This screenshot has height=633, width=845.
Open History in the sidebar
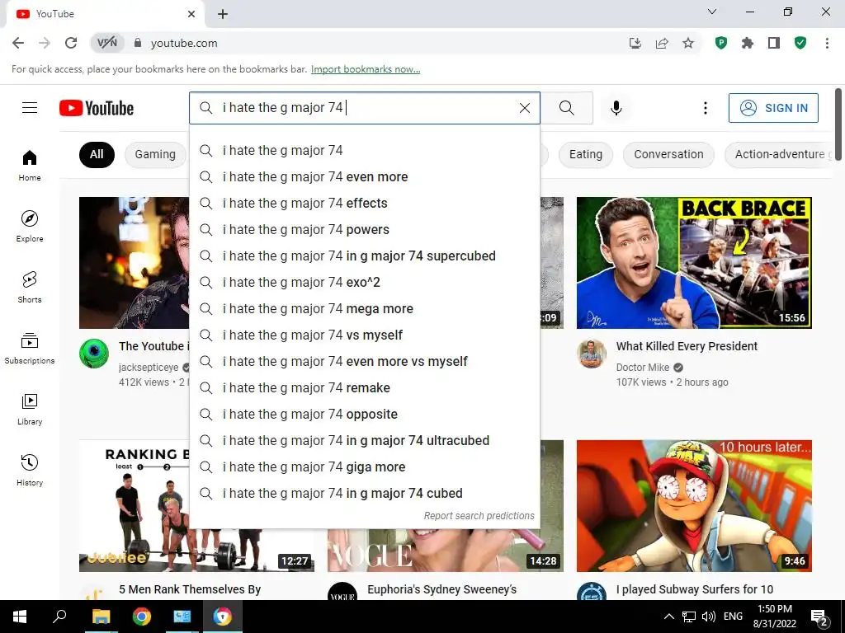[x=30, y=470]
